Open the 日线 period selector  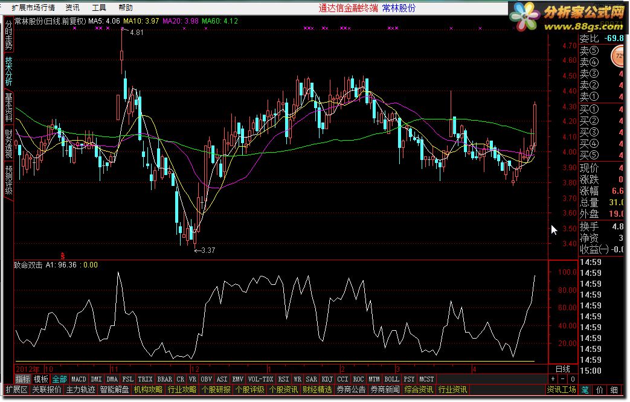(x=563, y=369)
